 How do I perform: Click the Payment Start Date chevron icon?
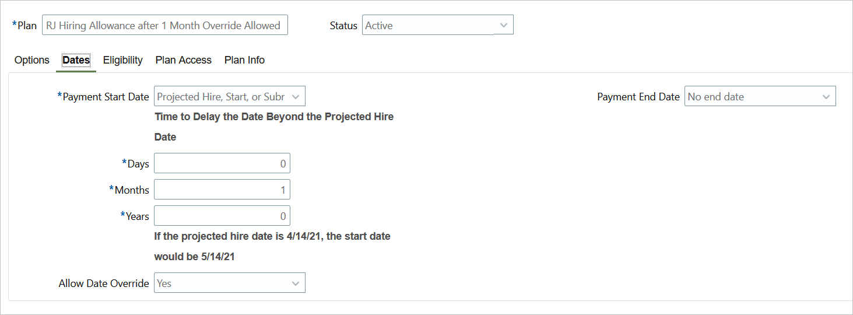[x=296, y=97]
